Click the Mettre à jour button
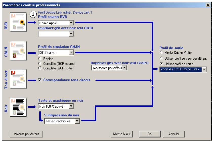Viewport: 212px width, 141px height. [x=122, y=134]
